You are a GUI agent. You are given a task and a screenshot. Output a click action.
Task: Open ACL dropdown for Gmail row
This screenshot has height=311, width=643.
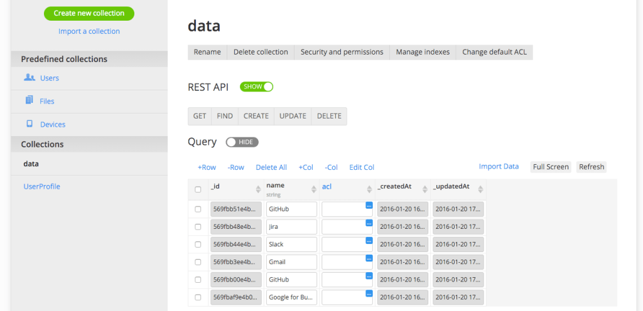pos(369,258)
